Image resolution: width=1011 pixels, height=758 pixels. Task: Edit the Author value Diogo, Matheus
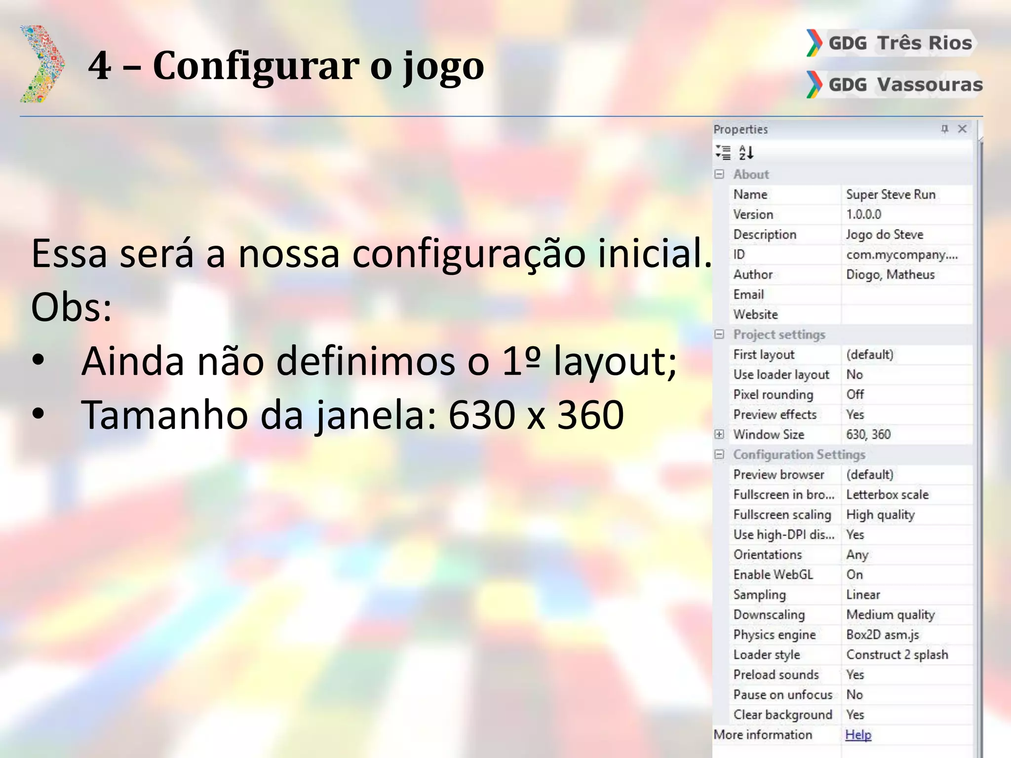coord(907,274)
